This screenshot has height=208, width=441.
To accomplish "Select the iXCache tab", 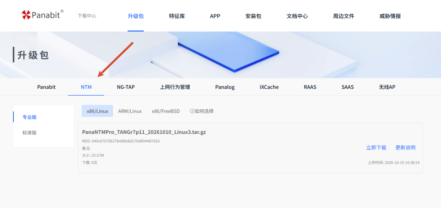I will click(269, 87).
